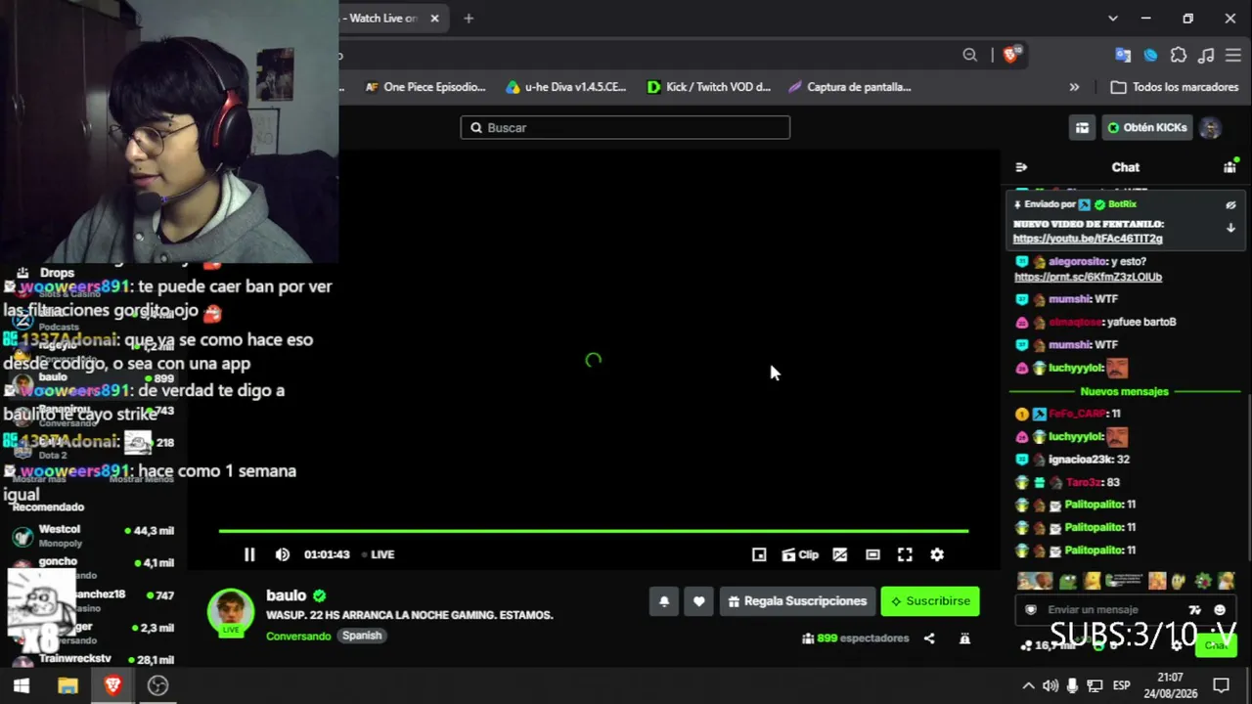
Task: Expand the pinned message arrow
Action: coord(1230,228)
